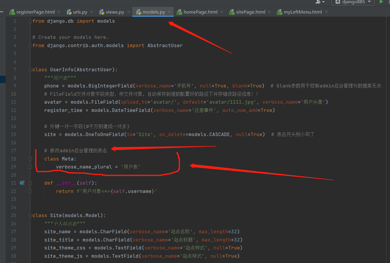
Task: Click line number 27 in the gutter
Action: click(14, 232)
